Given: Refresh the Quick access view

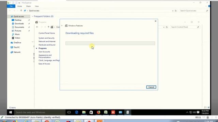Looking at the screenshot, I should pyautogui.click(x=176, y=11).
